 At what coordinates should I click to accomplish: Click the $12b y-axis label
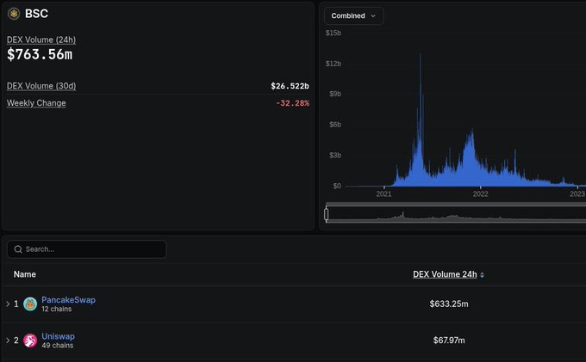(333, 64)
